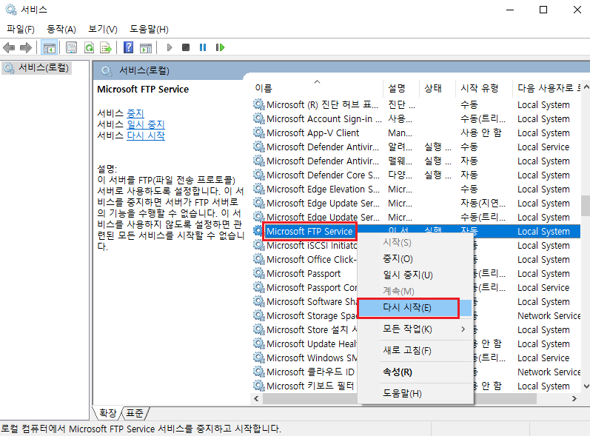Sort by the 이름 column header
The width and height of the screenshot is (590, 436).
click(x=317, y=88)
